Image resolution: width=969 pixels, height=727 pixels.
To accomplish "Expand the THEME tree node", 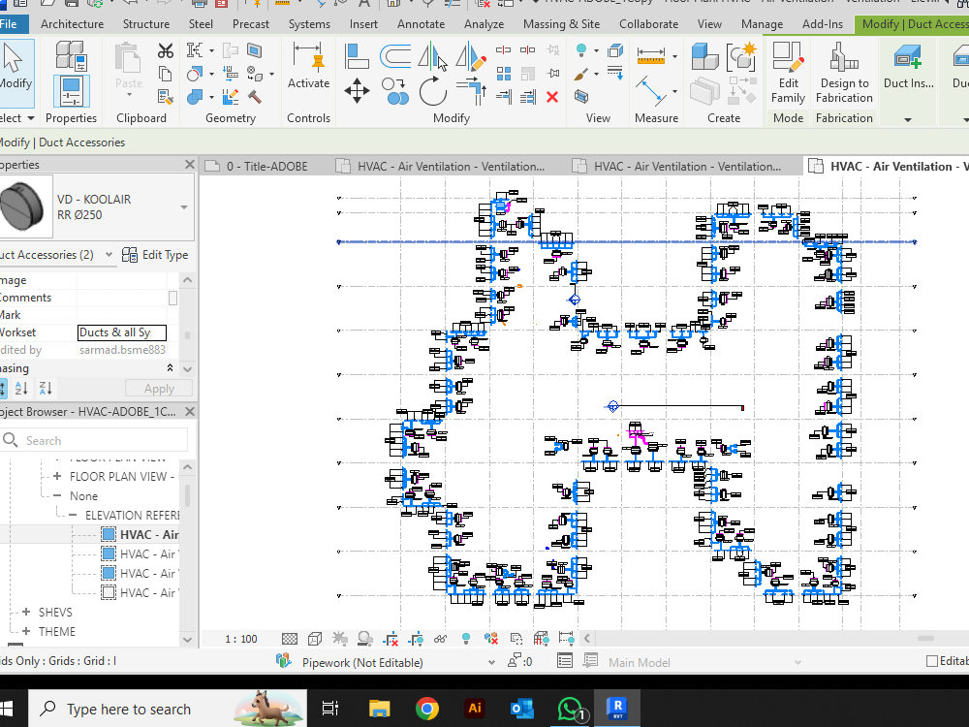I will click(26, 631).
